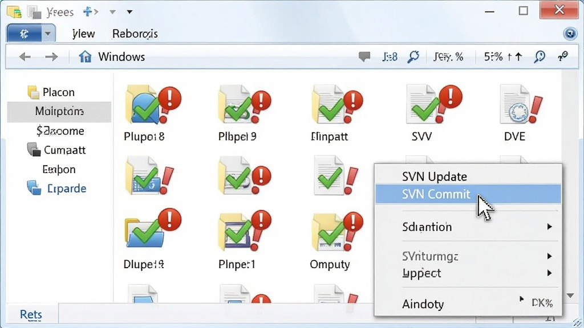The image size is (584, 328).
Task: Click the Cumaatt computer icon in sidebar
Action: (34, 150)
